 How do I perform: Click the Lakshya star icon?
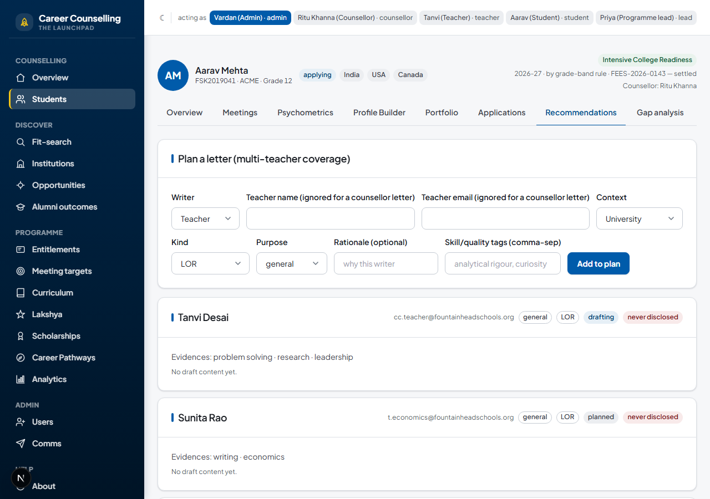coord(21,314)
